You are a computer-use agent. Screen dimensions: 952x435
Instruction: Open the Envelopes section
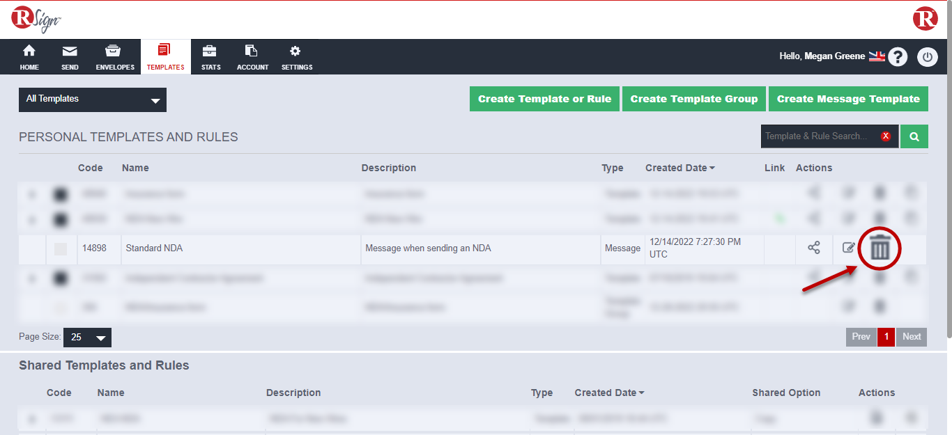coord(115,57)
